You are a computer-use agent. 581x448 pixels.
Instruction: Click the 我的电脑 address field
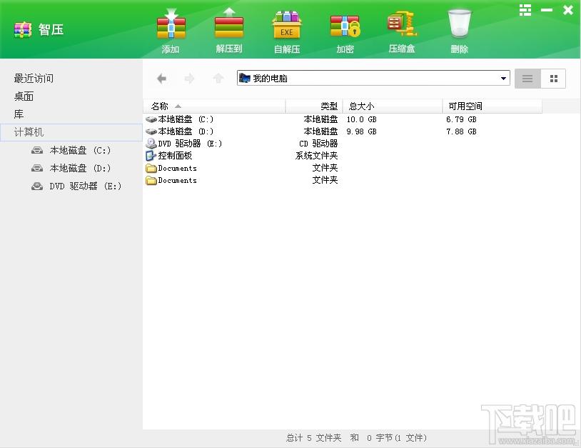point(373,79)
